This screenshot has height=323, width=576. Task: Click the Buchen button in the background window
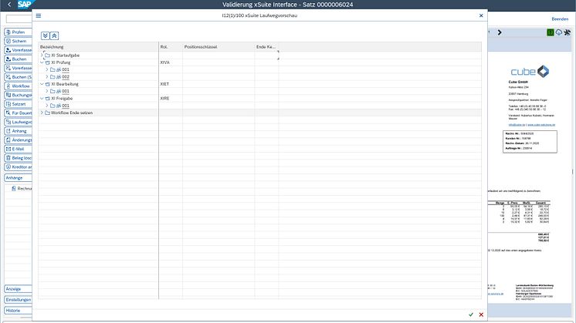point(18,59)
